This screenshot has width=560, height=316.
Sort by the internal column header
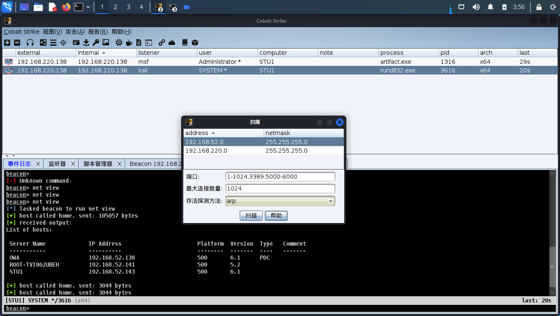pos(106,53)
